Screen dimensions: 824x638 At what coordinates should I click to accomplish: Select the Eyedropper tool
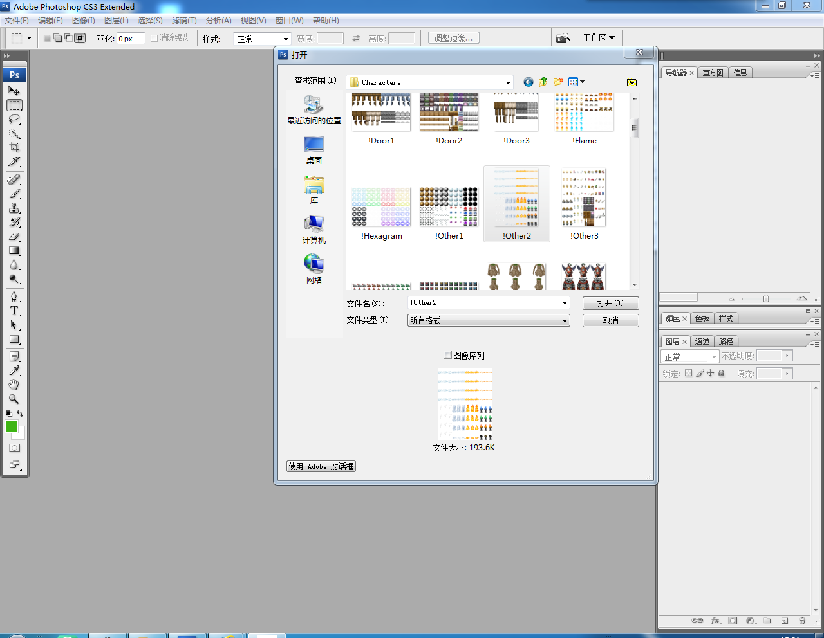14,370
